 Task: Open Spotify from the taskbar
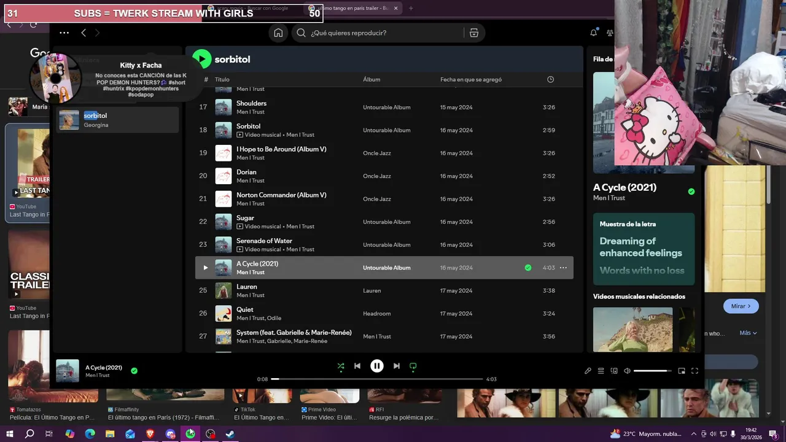[191, 433]
